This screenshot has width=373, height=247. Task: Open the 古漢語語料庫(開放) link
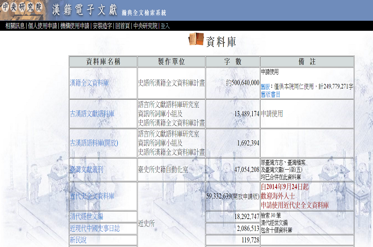94,143
